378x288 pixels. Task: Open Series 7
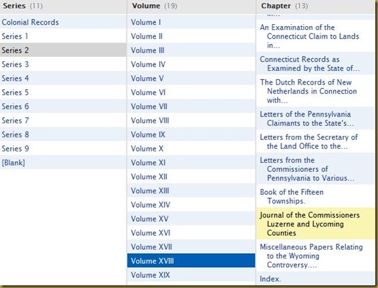tap(63, 120)
